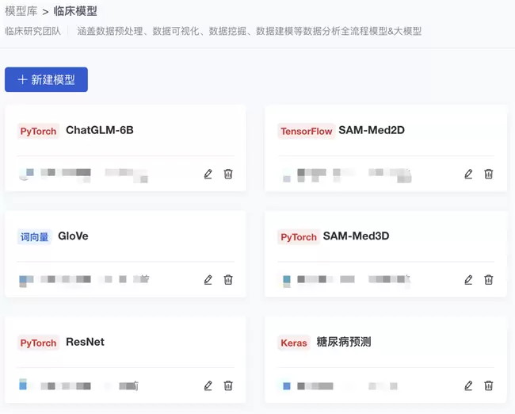Click the 词向量 tag on GloVe card
Viewport: 515px width, 414px height.
[33, 236]
